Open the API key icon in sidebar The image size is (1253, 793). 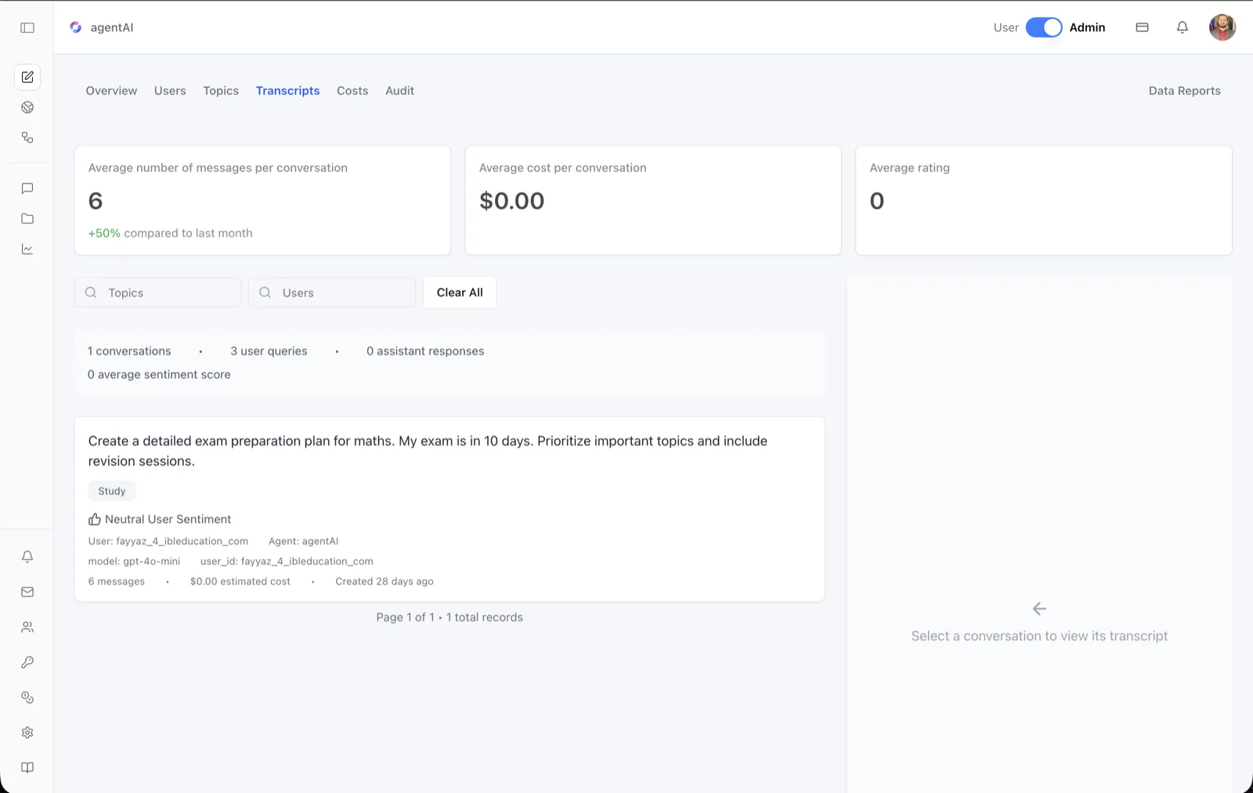[x=27, y=662]
